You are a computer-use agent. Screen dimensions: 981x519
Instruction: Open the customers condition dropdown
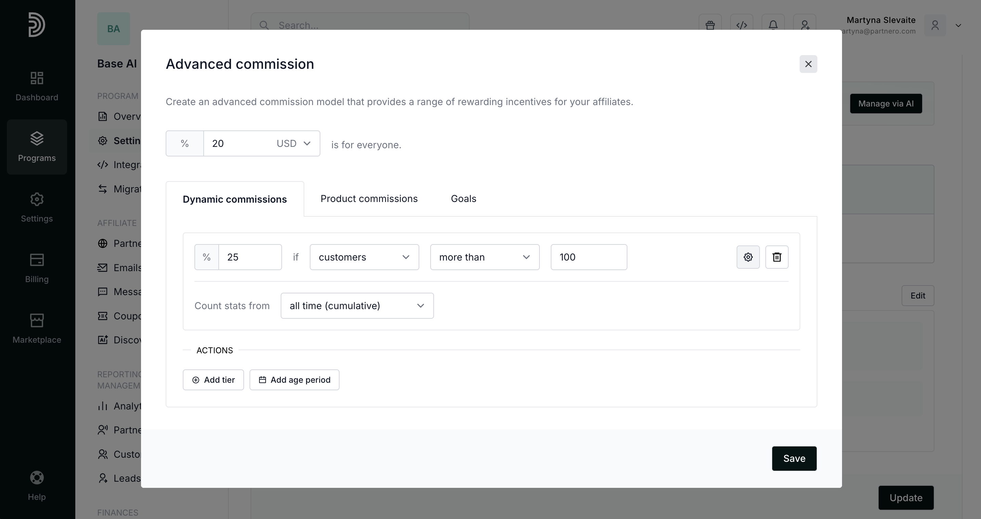[364, 257]
